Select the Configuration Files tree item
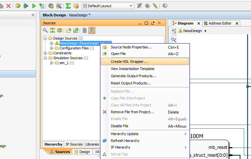The width and height of the screenshot is (251, 159). (74, 48)
